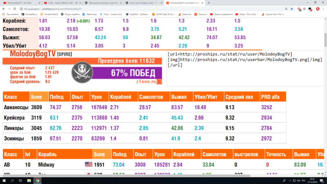Click the US flag next to Midway
The image size is (327, 184).
point(88,165)
